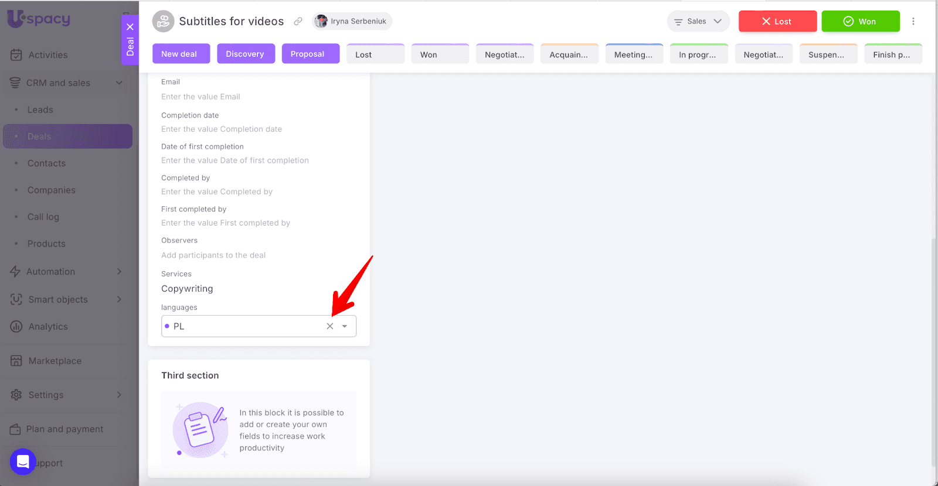Click the CRM and sales stack icon
Image resolution: width=938 pixels, height=486 pixels.
point(15,83)
